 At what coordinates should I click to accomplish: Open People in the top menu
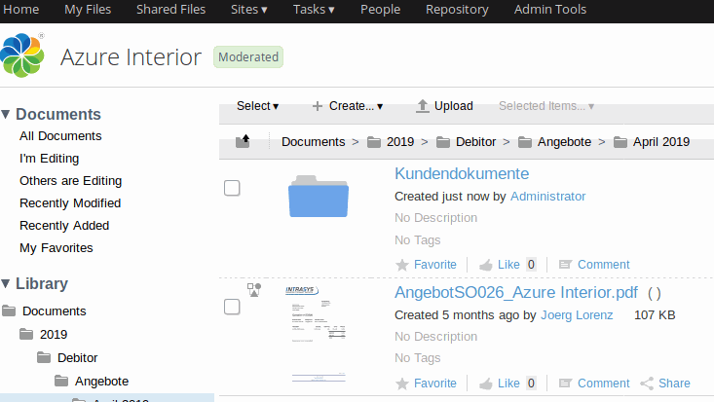coord(380,10)
